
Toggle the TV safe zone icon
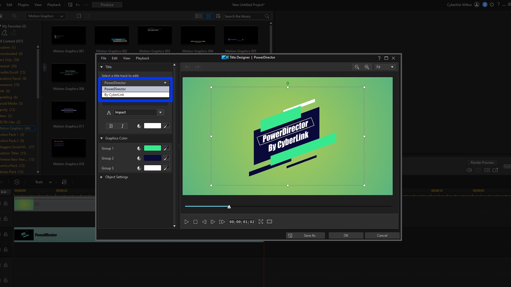coord(269,222)
